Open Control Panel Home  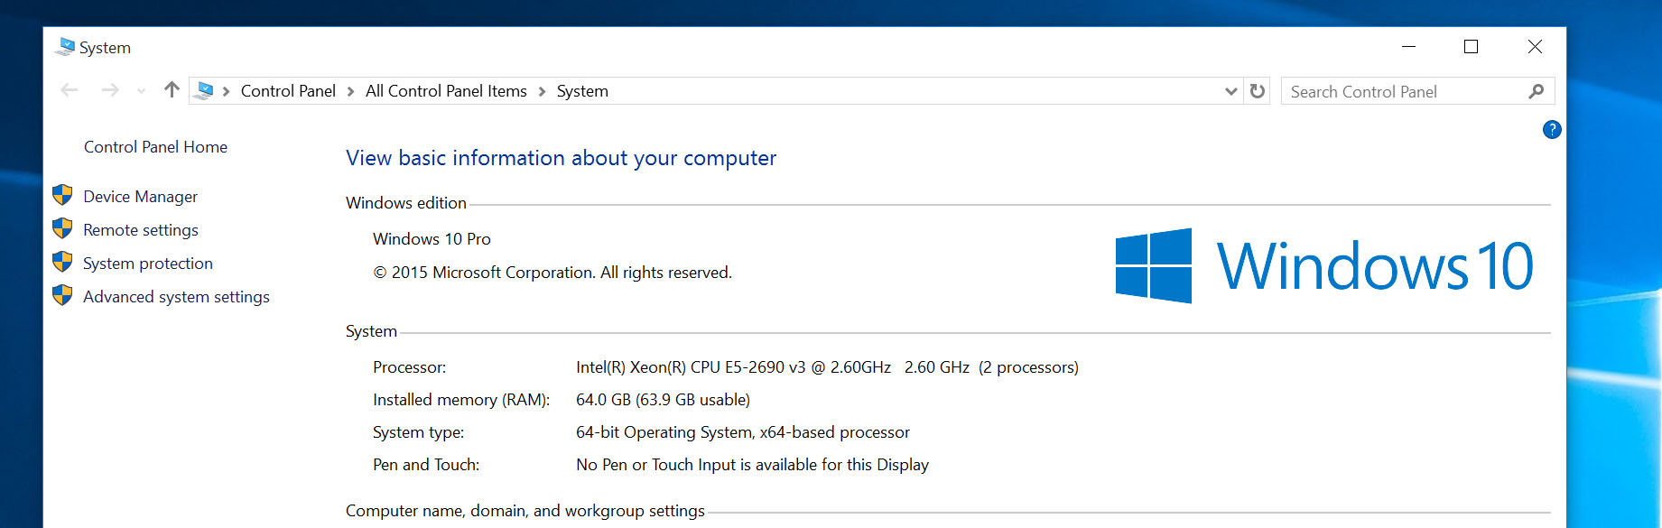point(155,147)
